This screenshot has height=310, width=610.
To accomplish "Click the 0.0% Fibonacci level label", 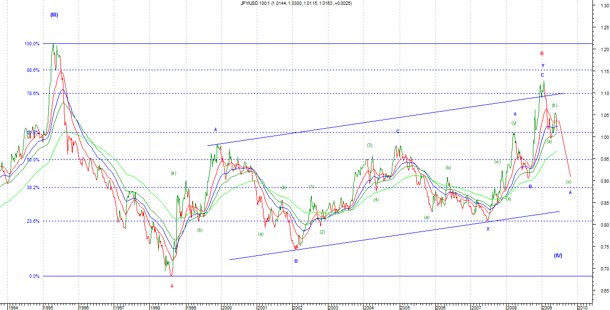I will 33,276.
